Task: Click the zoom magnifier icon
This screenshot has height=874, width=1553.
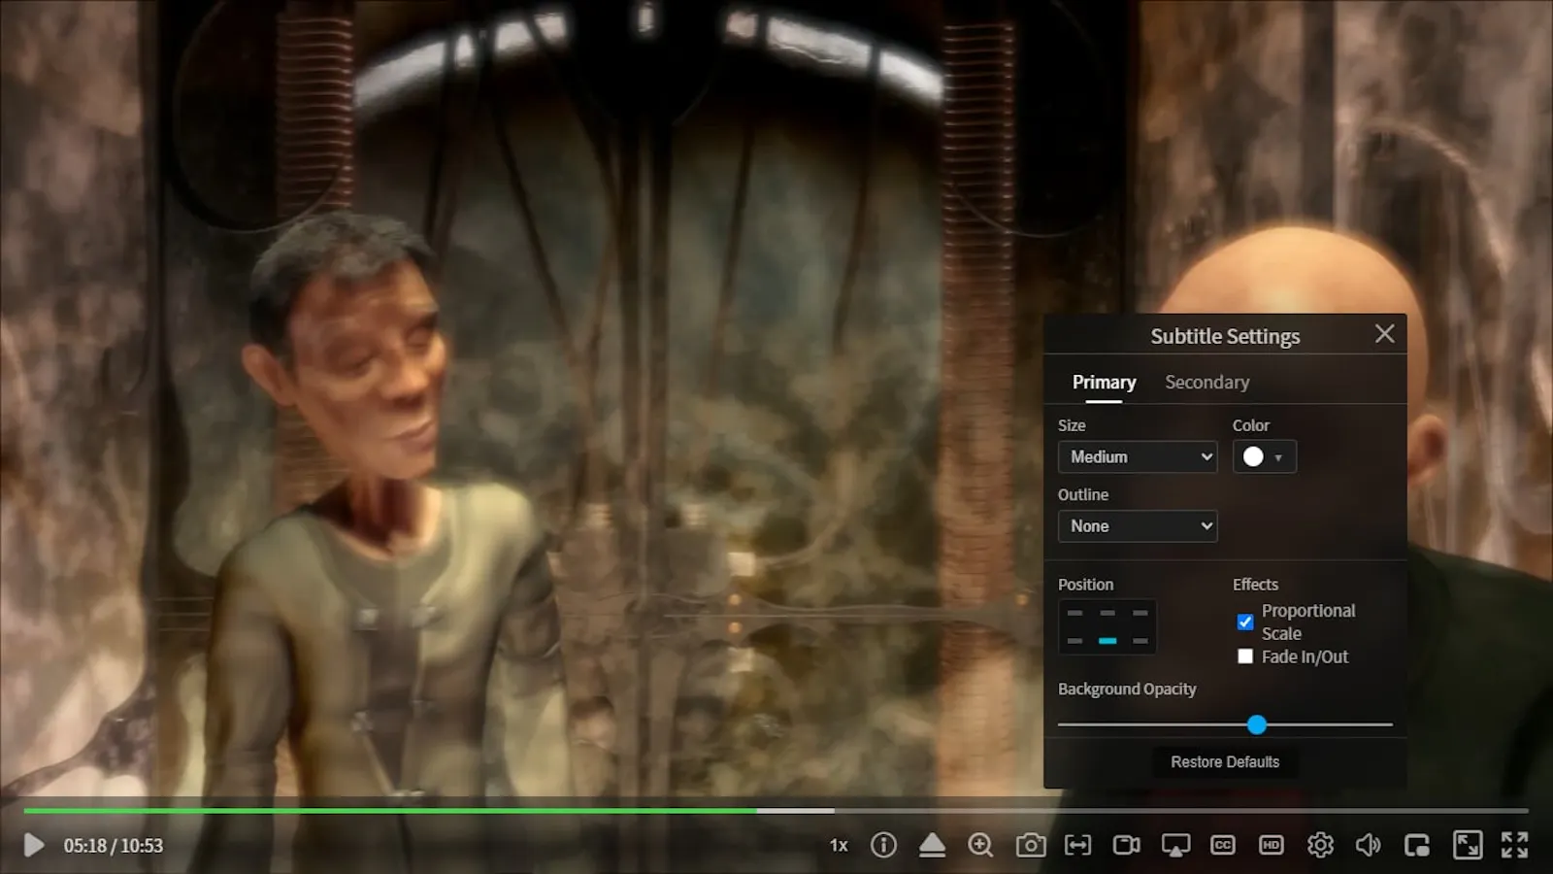Action: [980, 845]
